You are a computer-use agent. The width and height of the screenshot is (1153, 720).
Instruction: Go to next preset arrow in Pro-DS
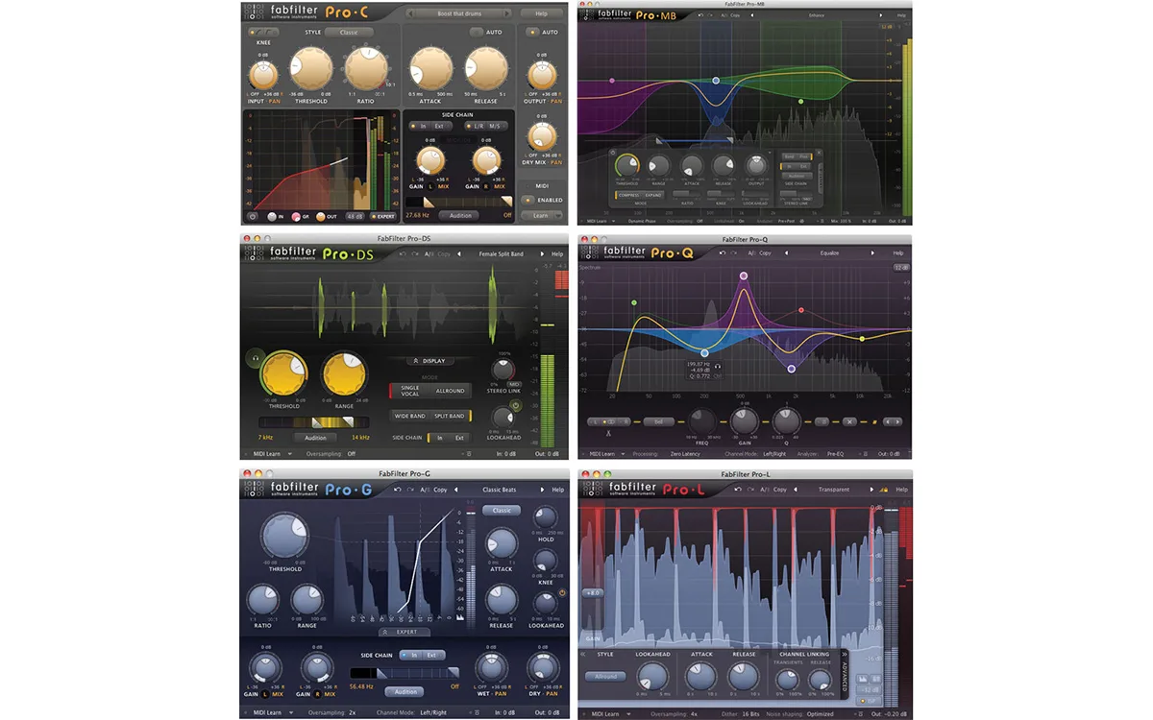pos(543,253)
